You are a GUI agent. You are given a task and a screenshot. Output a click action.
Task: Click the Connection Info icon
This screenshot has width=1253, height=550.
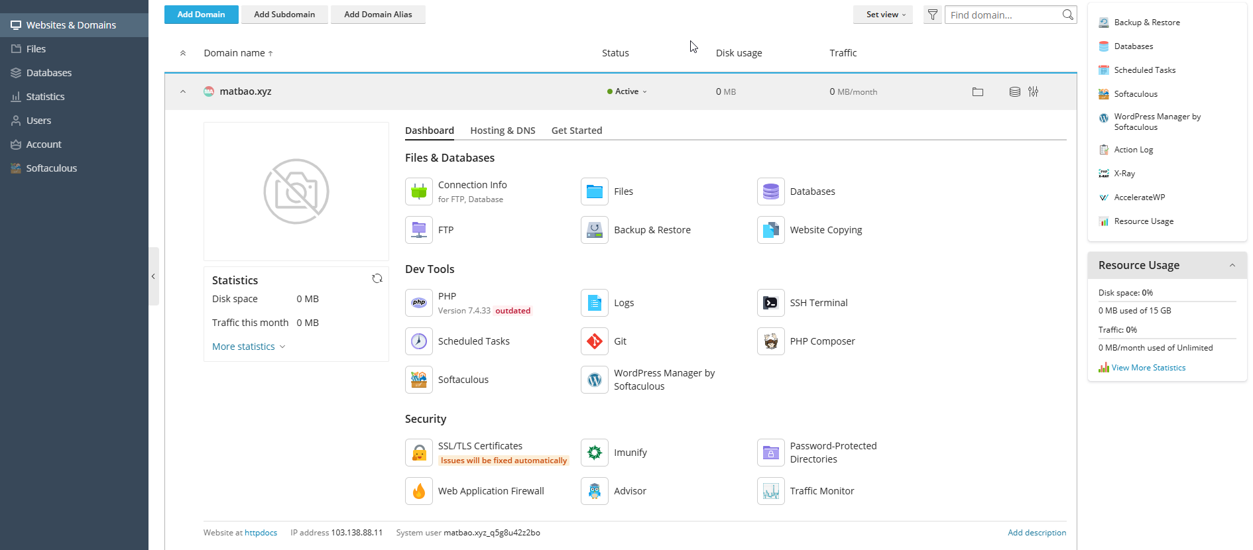pyautogui.click(x=419, y=192)
